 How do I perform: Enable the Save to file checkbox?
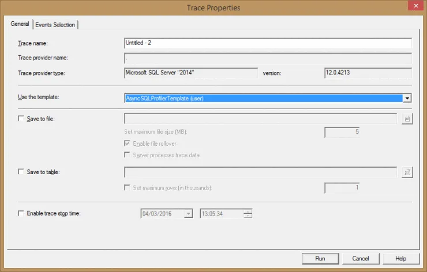pos(22,119)
